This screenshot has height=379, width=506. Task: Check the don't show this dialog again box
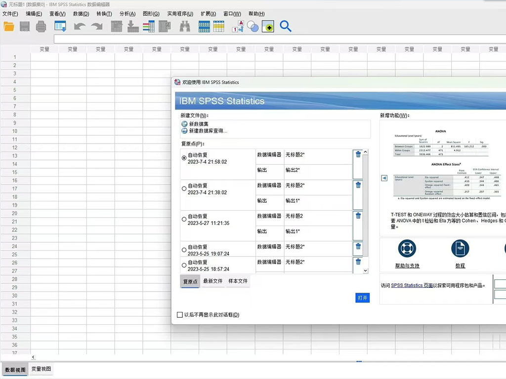(x=180, y=315)
